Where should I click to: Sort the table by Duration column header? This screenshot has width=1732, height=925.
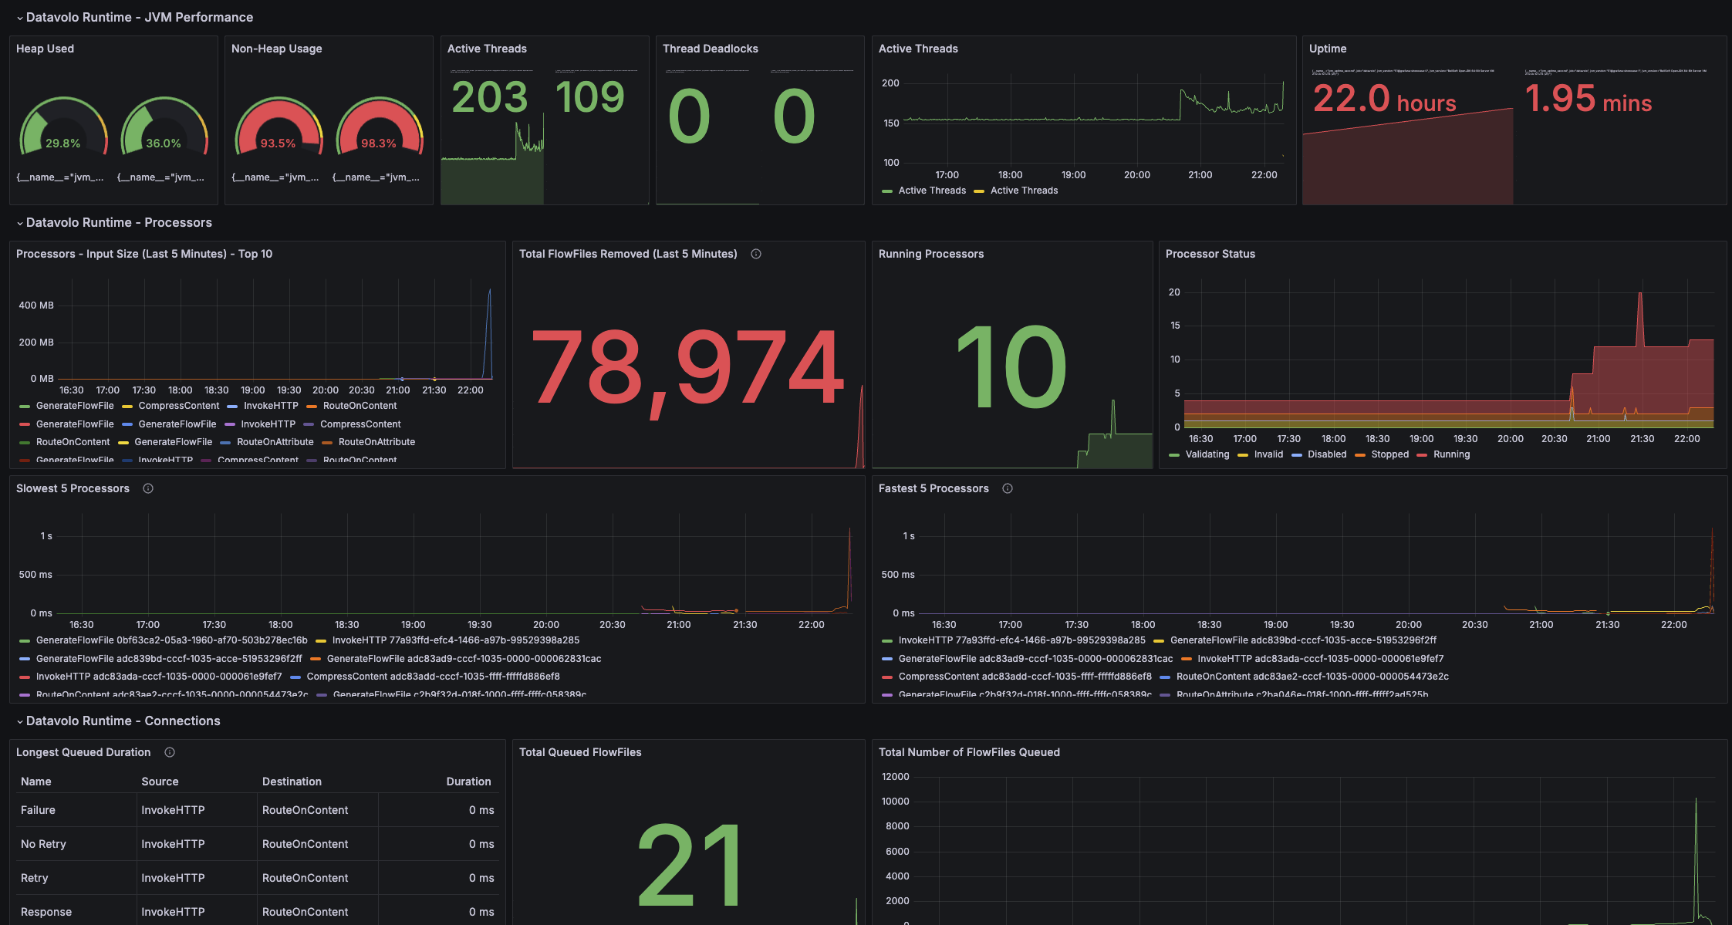pos(468,782)
